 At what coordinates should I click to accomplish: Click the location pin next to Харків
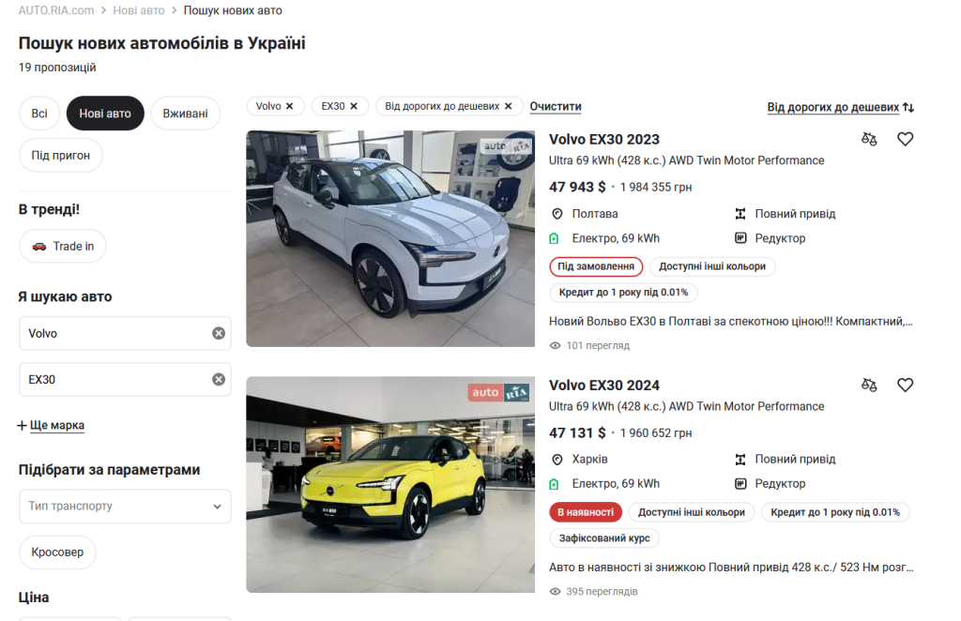557,460
